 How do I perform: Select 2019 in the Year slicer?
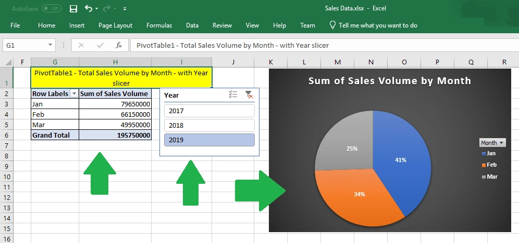click(209, 140)
